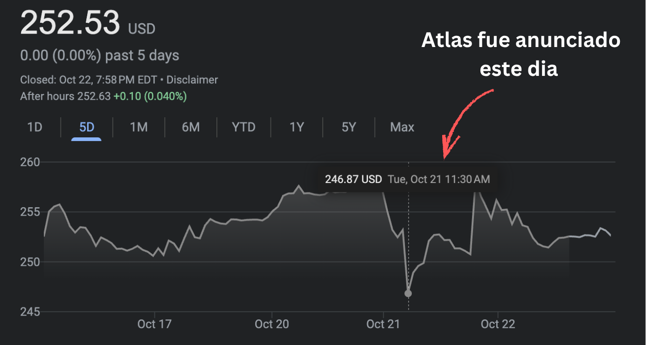This screenshot has width=646, height=345.
Task: Show the 5Y price history
Action: click(x=348, y=127)
